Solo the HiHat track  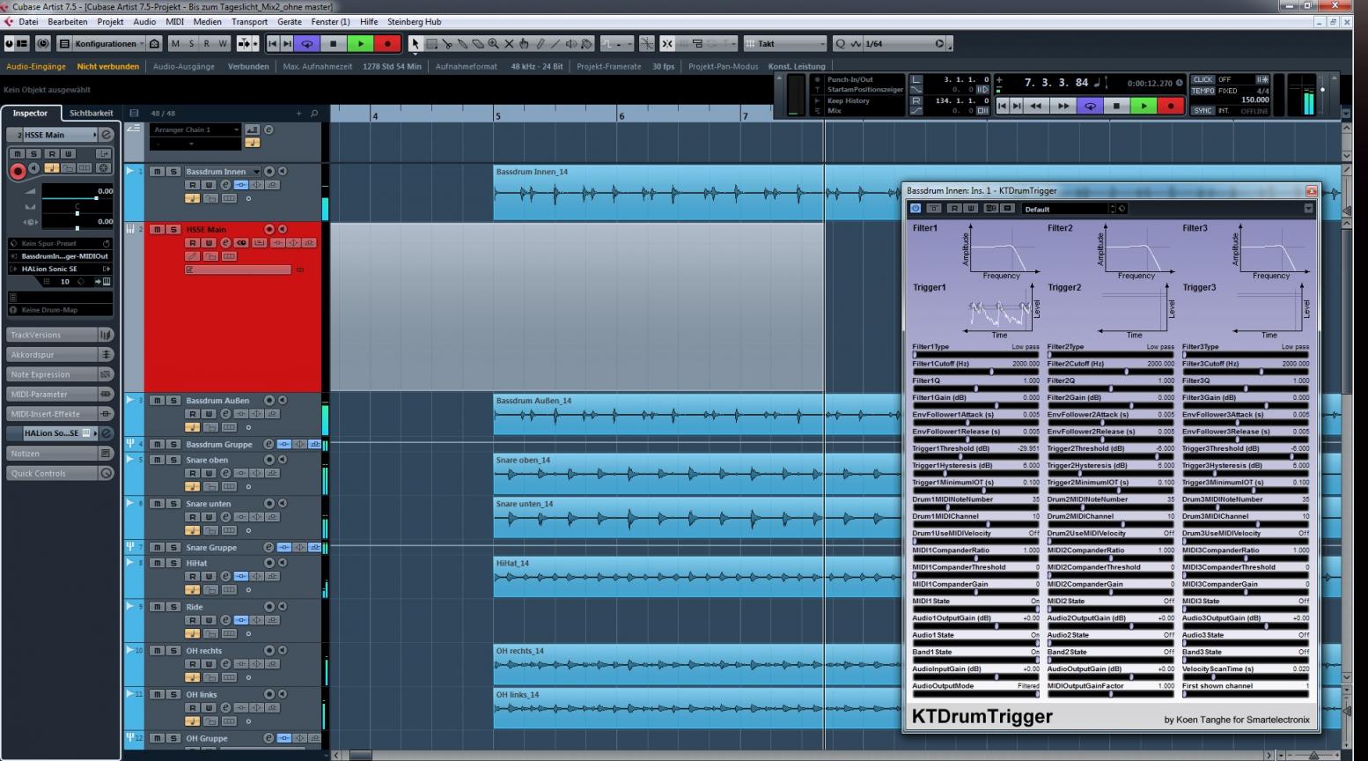(x=173, y=563)
